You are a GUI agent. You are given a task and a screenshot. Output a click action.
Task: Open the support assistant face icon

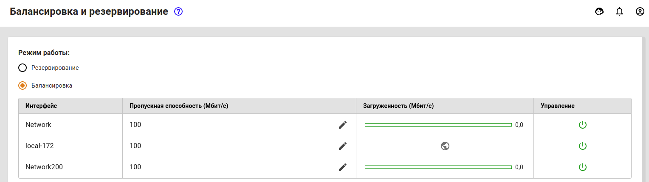599,12
